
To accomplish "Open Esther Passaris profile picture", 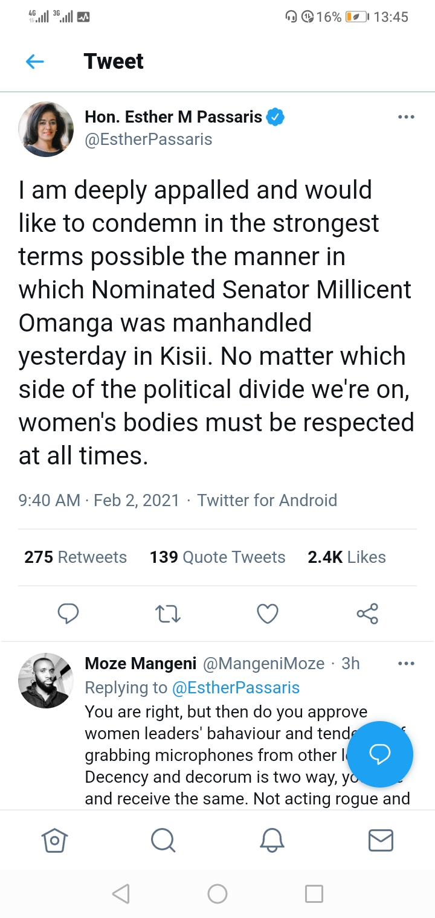I will point(46,129).
